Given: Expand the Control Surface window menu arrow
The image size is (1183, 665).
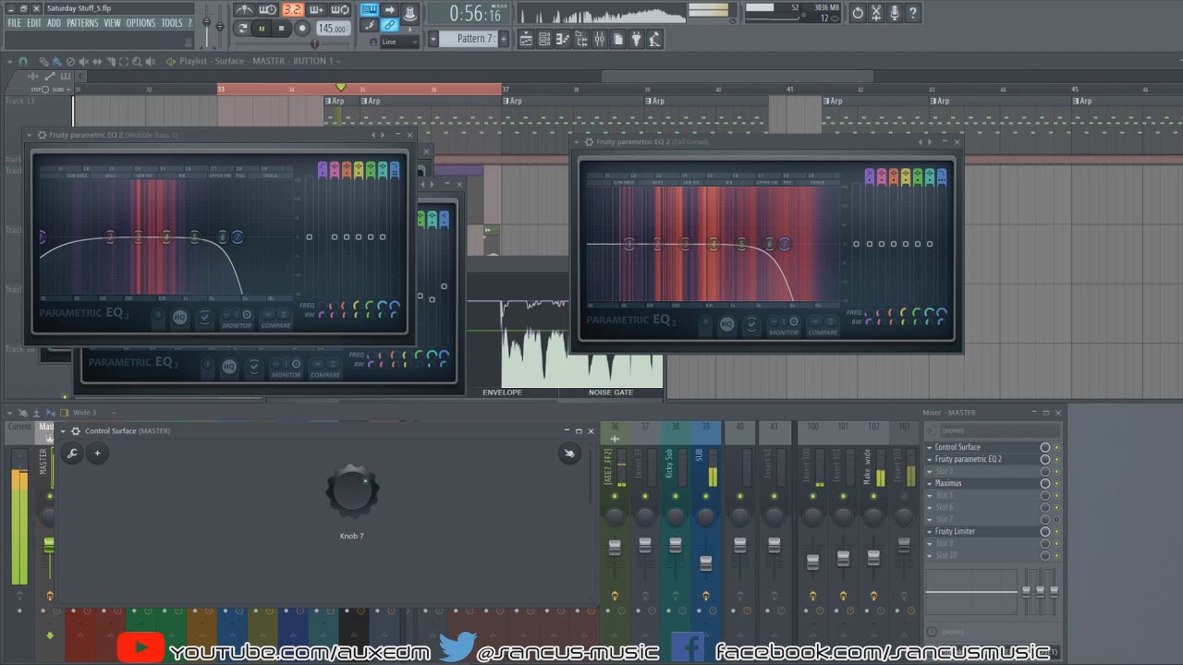Looking at the screenshot, I should [65, 431].
